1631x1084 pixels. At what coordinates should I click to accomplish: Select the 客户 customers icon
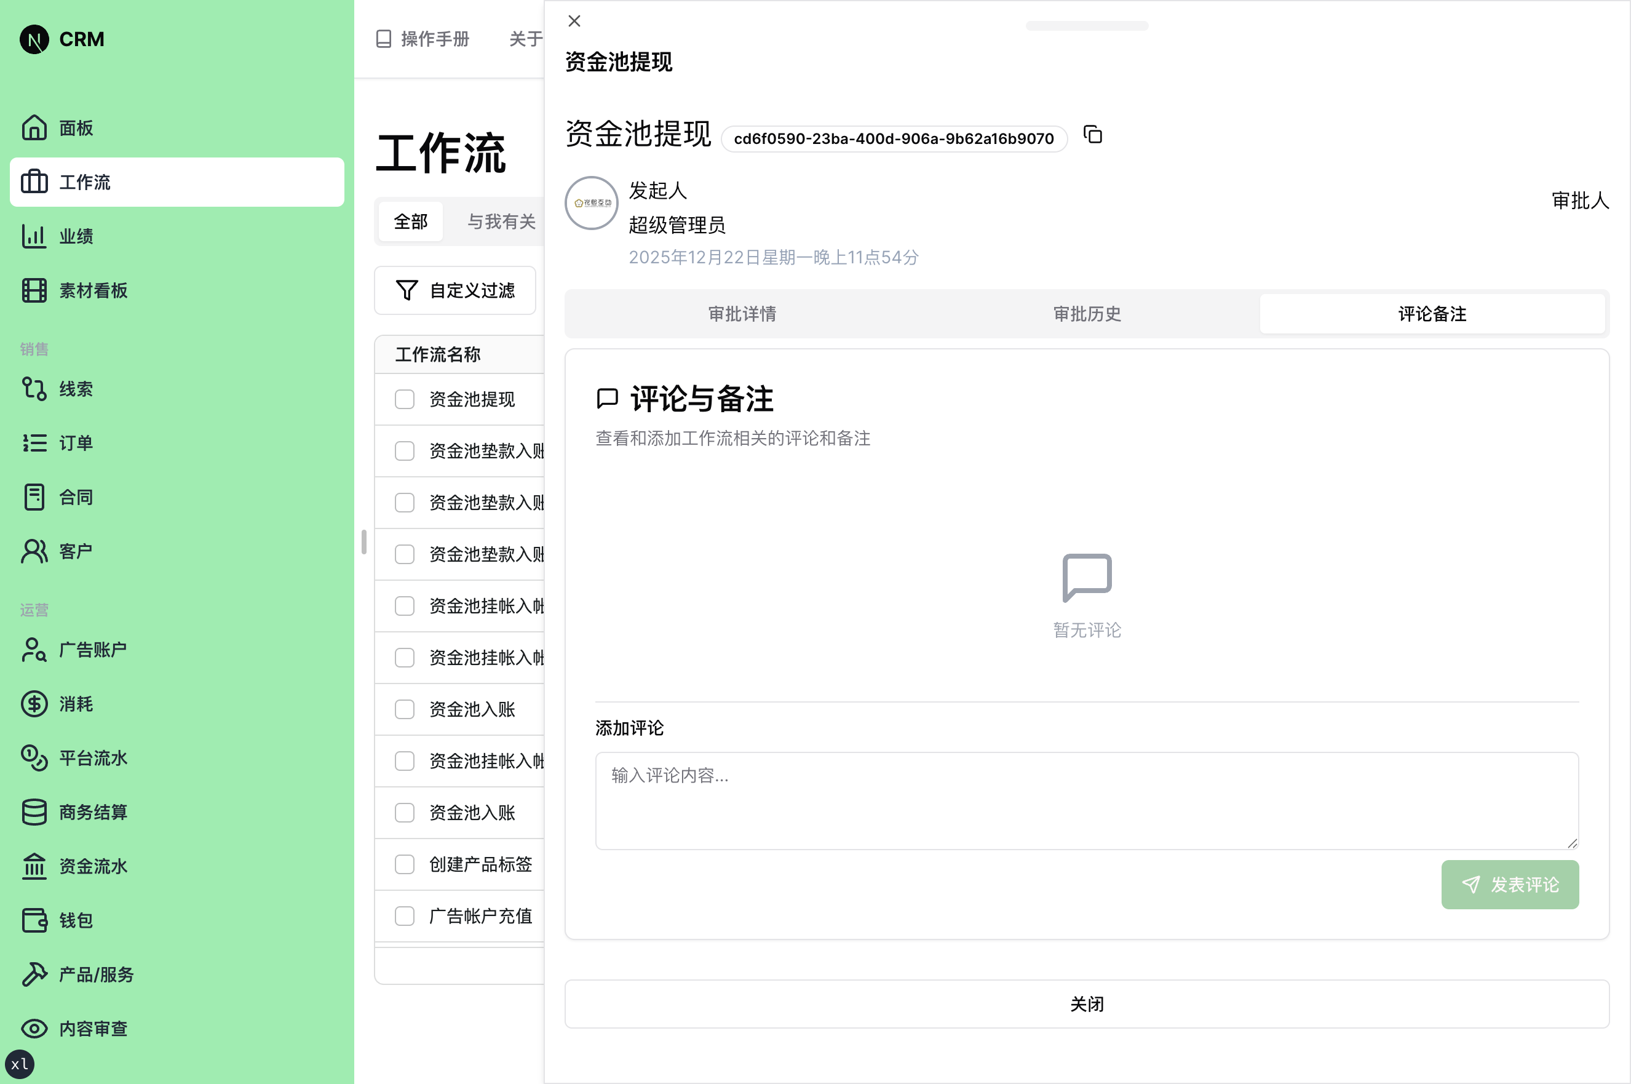(34, 550)
